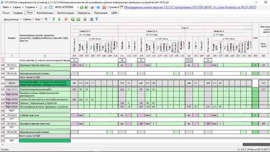Select Приемно - передающие устройства row
This screenshot has width=270, height=152.
point(45,103)
